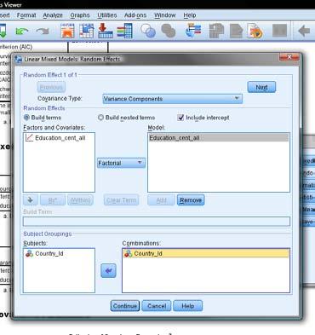Click the undo arrow toolbar icon
The width and height of the screenshot is (315, 335).
[22, 31]
